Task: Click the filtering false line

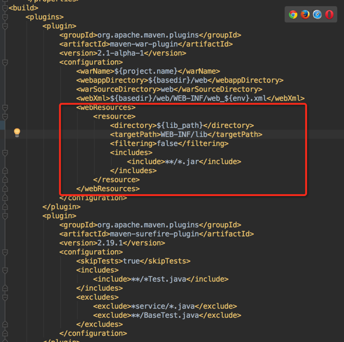Action: click(169, 144)
